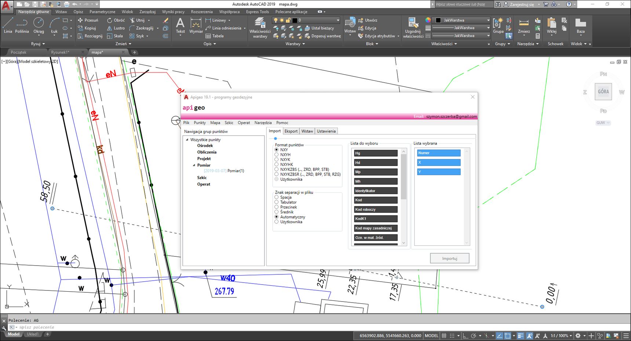The height and width of the screenshot is (341, 631).
Task: Expand the Zmień panel
Action: click(x=123, y=44)
